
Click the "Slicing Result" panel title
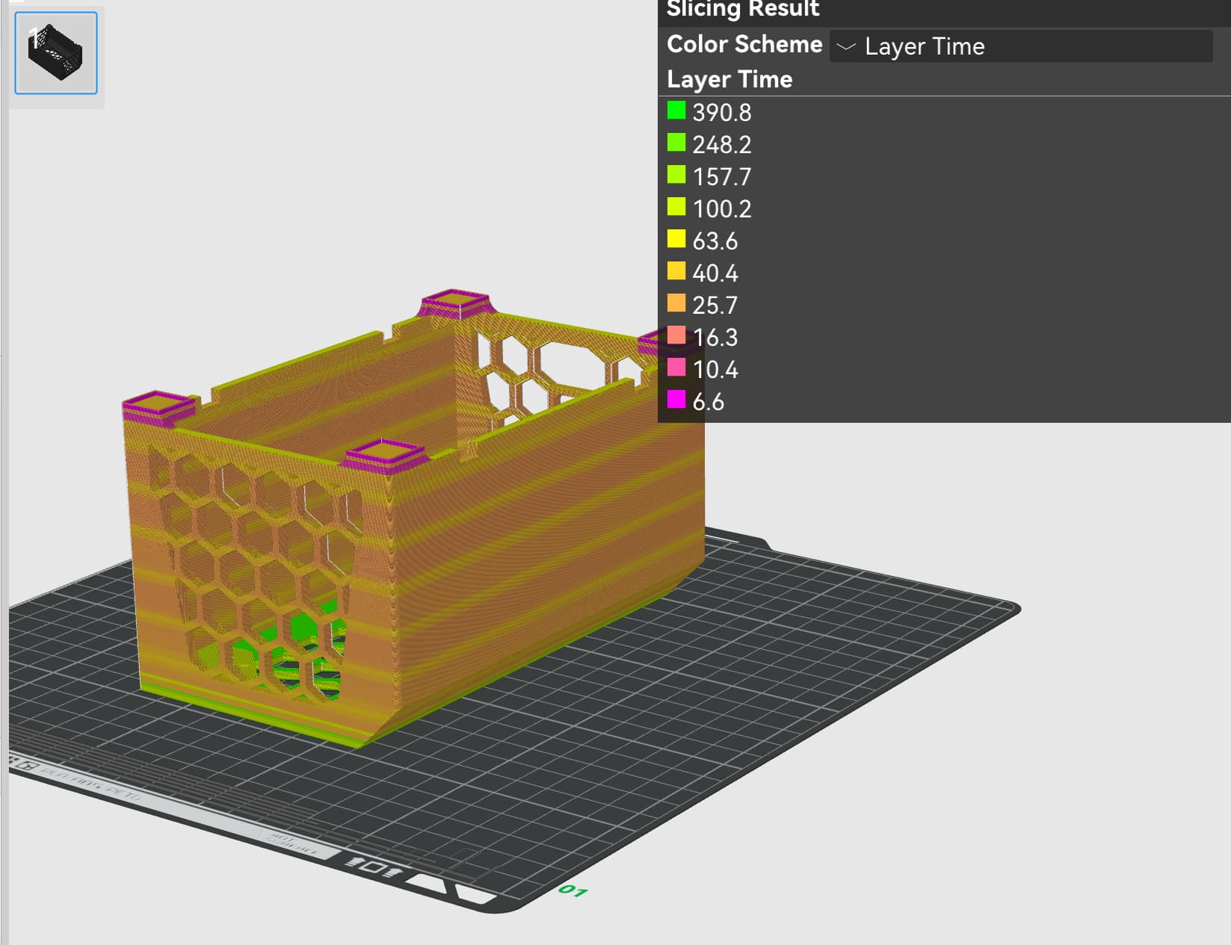[743, 9]
